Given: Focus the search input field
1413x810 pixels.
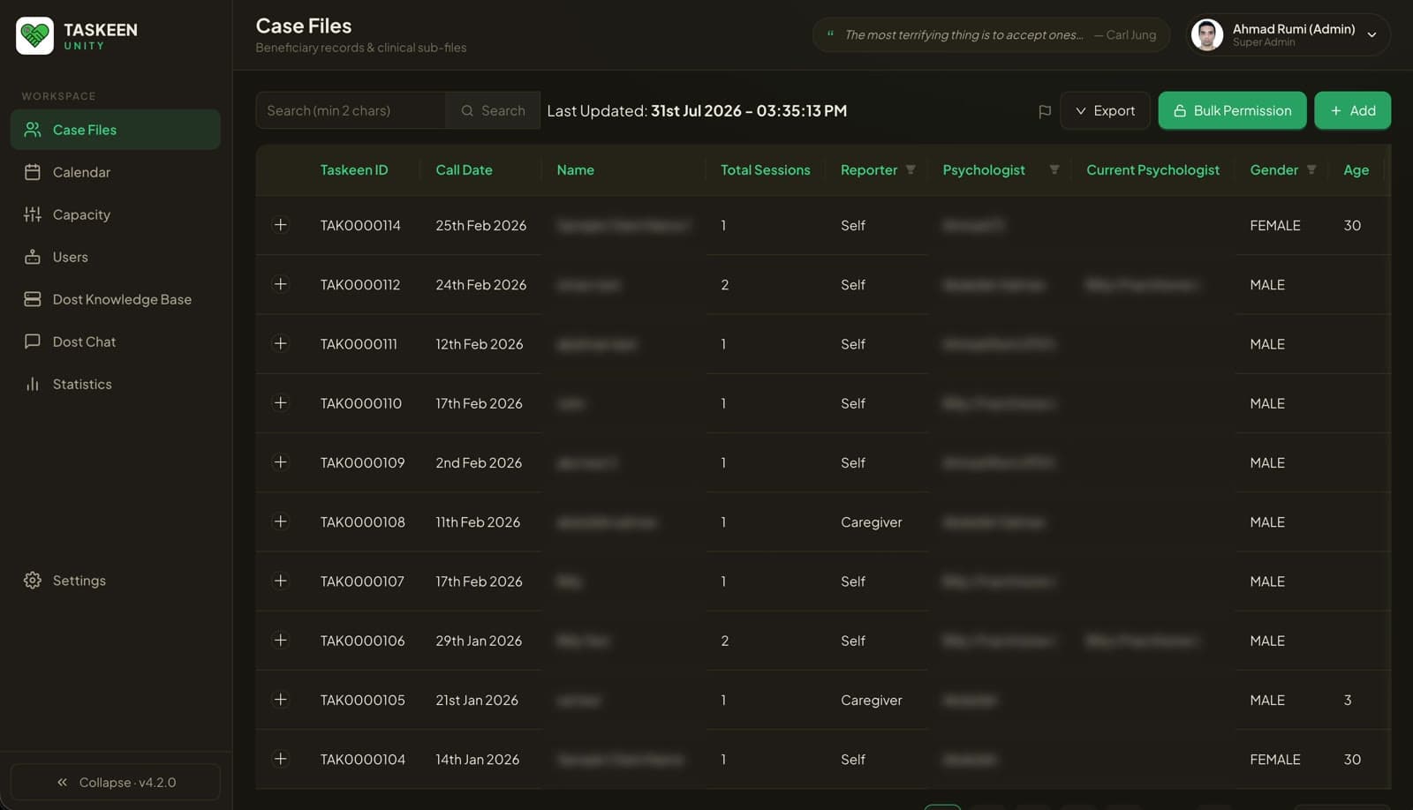Looking at the screenshot, I should pyautogui.click(x=351, y=110).
